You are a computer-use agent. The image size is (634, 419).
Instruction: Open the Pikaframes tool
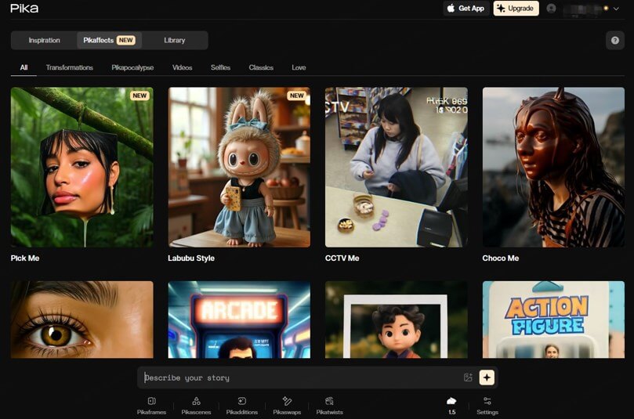tap(151, 405)
